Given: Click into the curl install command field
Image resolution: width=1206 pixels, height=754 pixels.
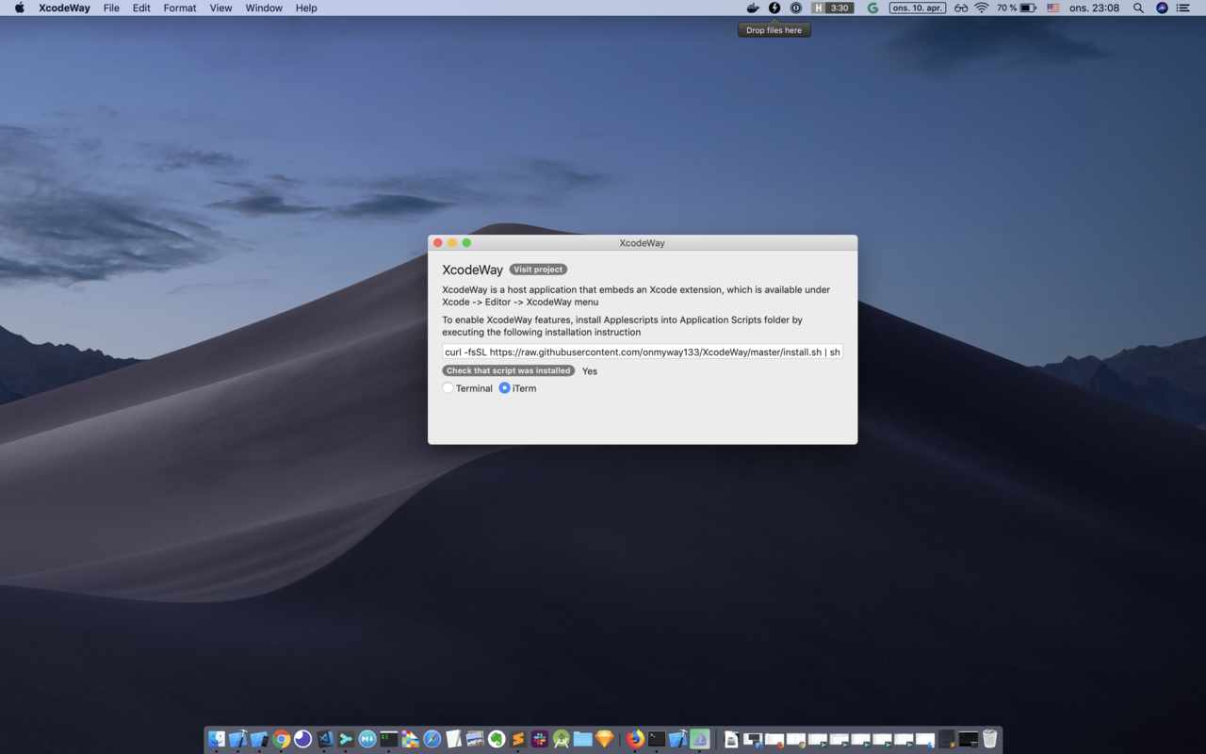Looking at the screenshot, I should coord(643,352).
